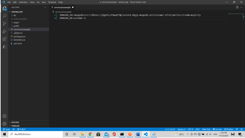Select the .env.local.example editor tab

(62, 7)
